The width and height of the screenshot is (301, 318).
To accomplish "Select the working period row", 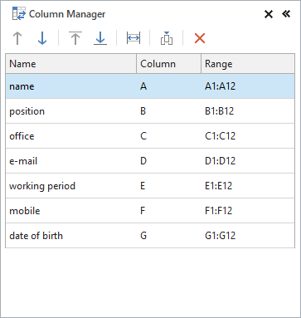I will pyautogui.click(x=150, y=186).
